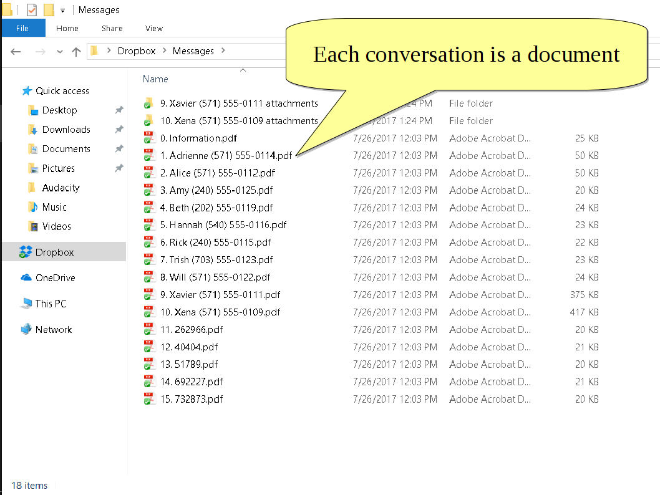Click the Network icon in navigation pane
The width and height of the screenshot is (660, 495).
pyautogui.click(x=26, y=329)
